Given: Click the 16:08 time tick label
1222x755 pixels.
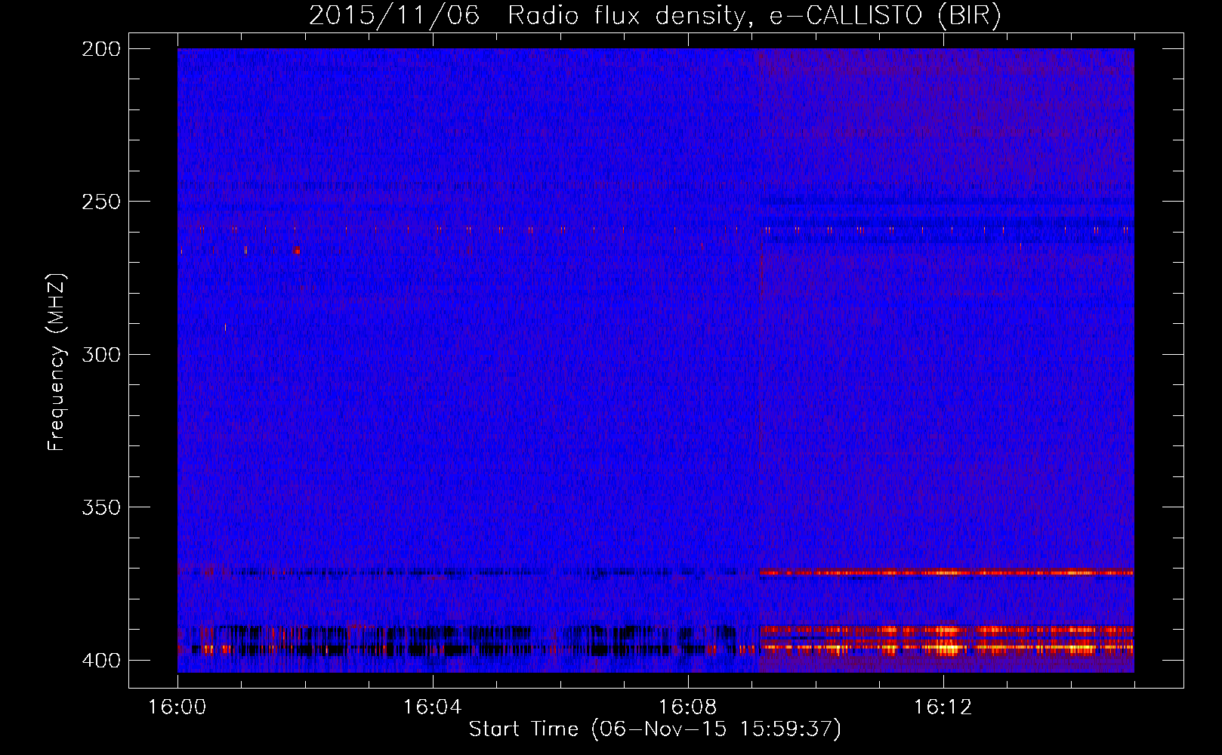Looking at the screenshot, I should (688, 707).
